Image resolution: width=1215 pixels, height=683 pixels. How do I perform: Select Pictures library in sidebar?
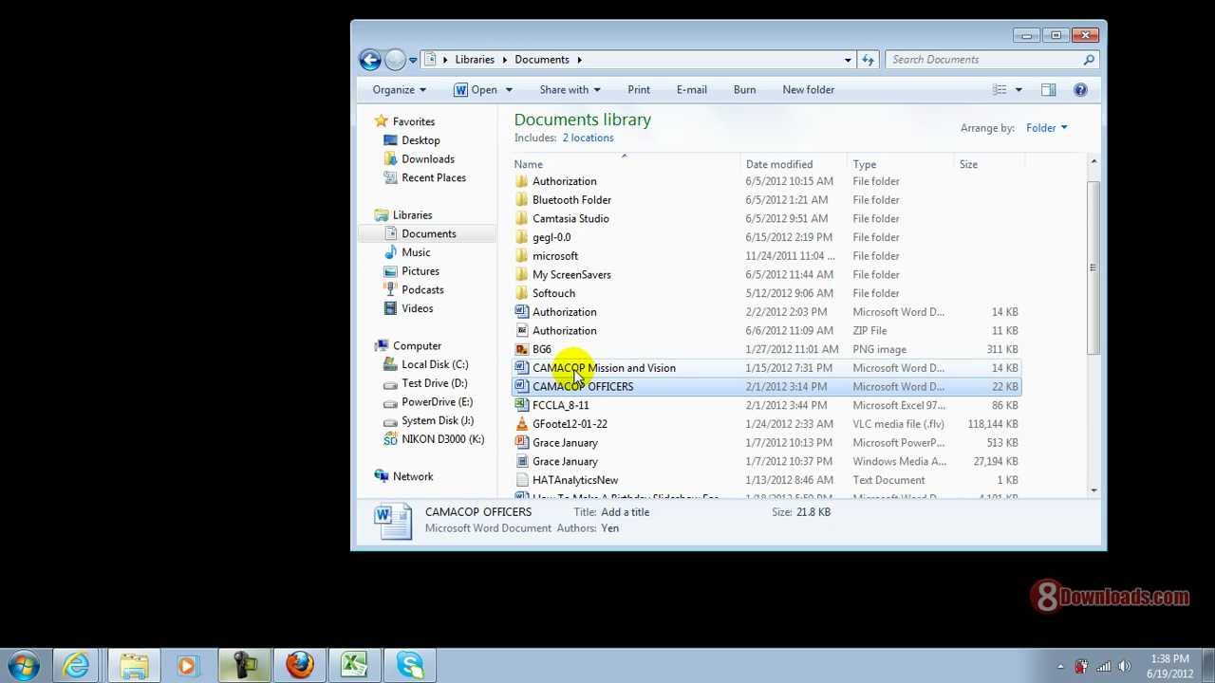[x=421, y=271]
